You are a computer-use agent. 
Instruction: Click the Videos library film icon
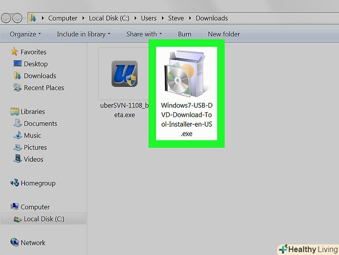(x=18, y=159)
